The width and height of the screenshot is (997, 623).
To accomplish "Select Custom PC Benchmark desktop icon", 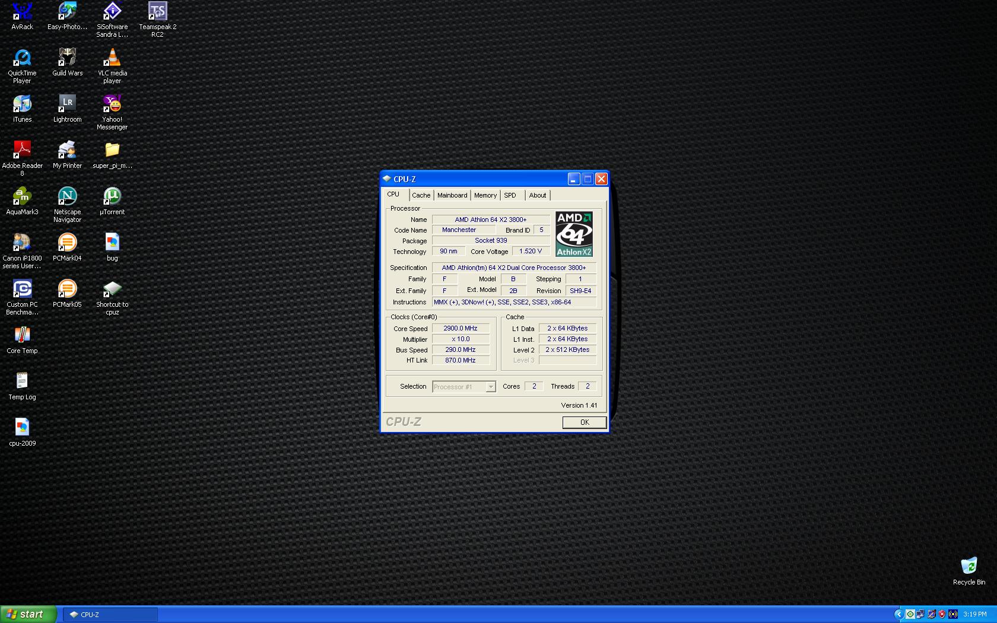I will point(22,297).
